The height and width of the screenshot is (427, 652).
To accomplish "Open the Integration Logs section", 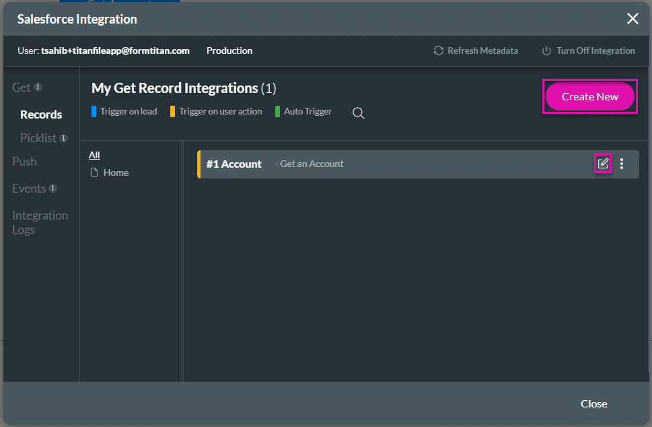I will (x=40, y=222).
